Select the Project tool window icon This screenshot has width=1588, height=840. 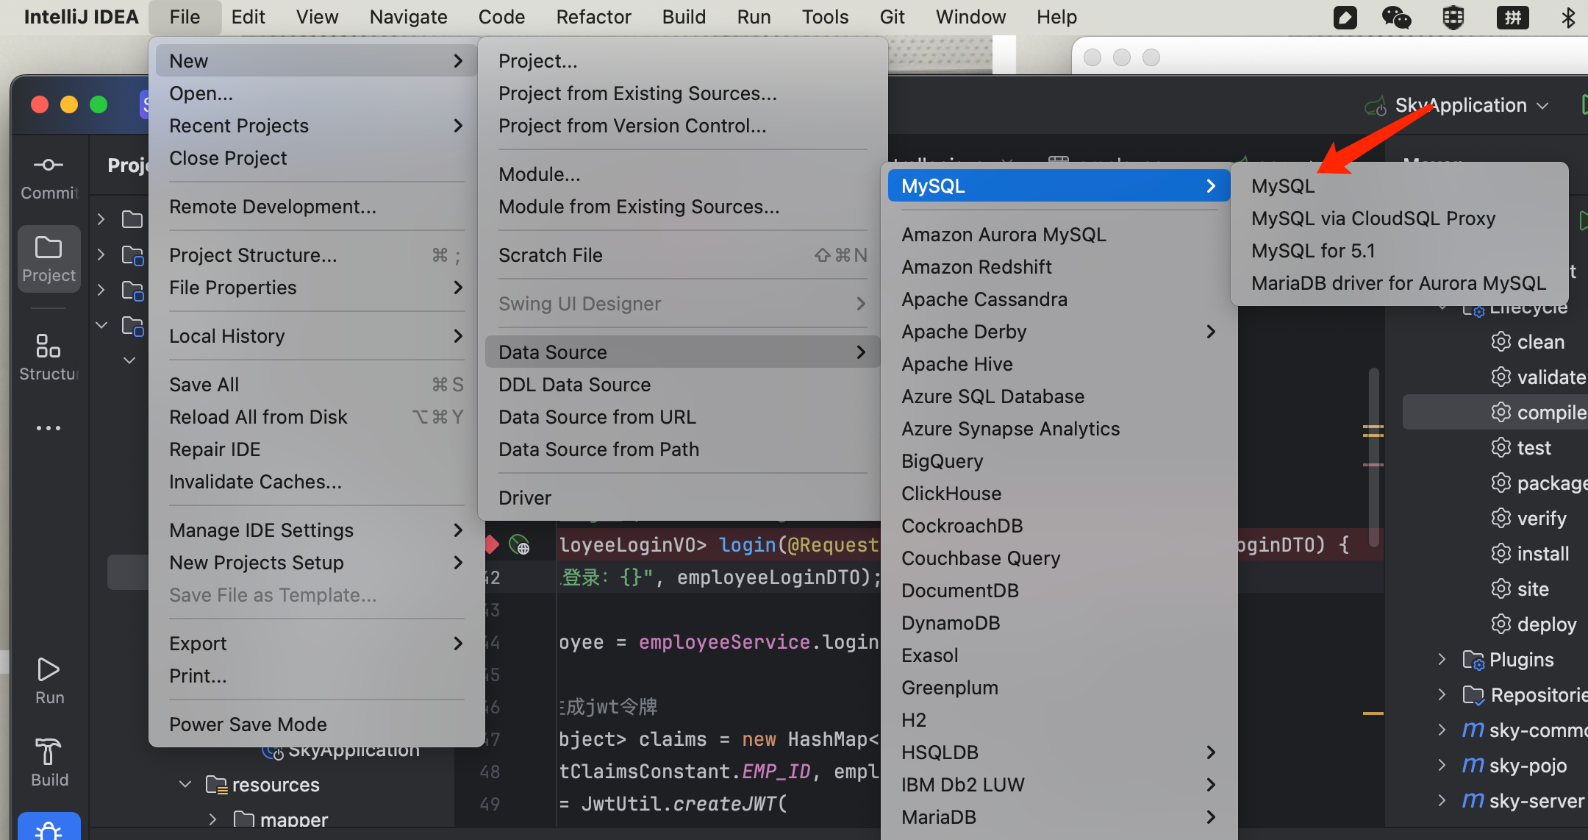click(x=49, y=259)
